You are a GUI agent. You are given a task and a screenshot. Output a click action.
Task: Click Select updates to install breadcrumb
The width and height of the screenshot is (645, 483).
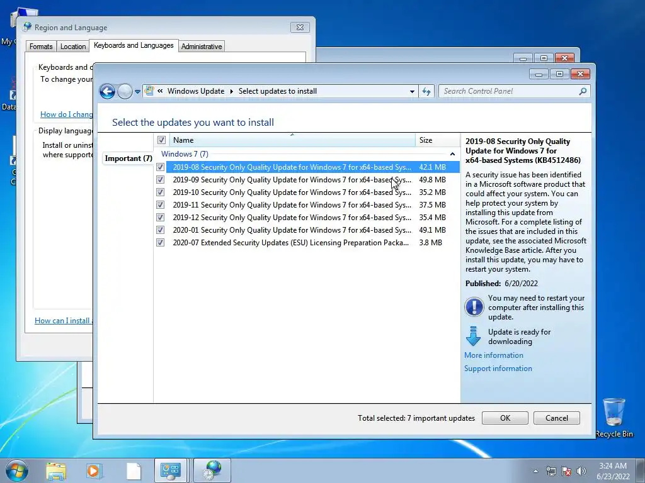(x=278, y=91)
